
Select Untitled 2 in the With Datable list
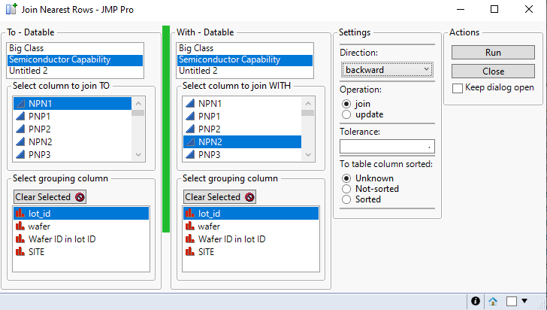[198, 71]
